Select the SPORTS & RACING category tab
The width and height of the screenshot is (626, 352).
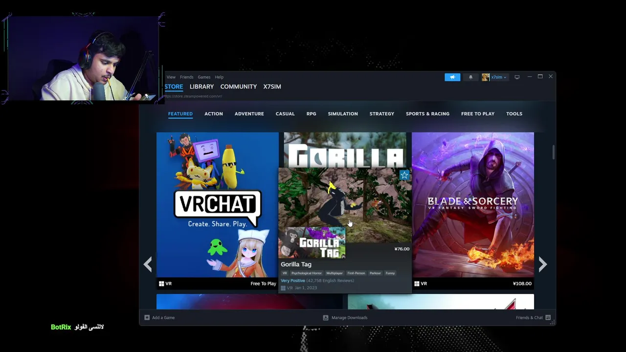[427, 114]
